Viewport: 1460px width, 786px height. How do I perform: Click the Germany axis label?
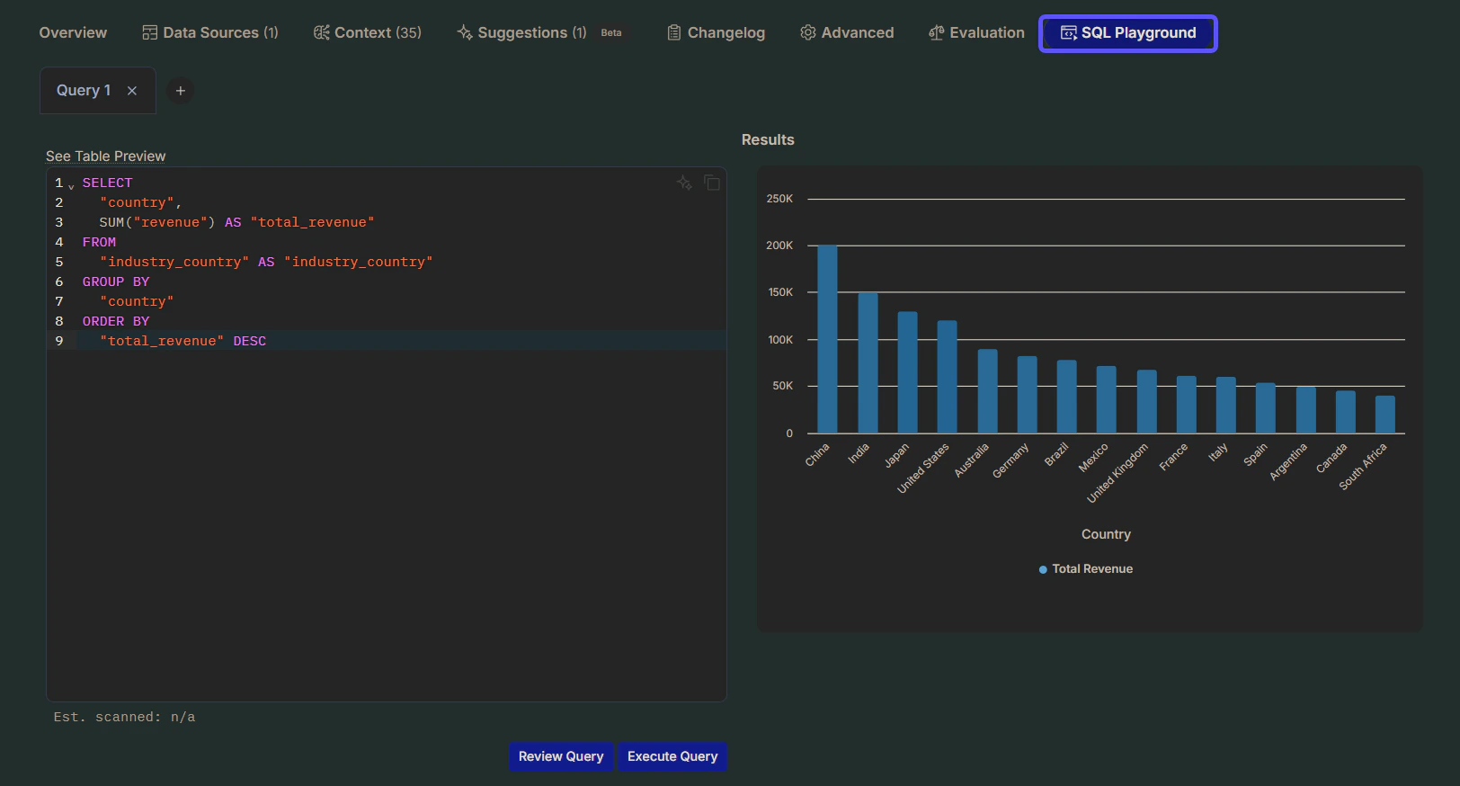1010,461
